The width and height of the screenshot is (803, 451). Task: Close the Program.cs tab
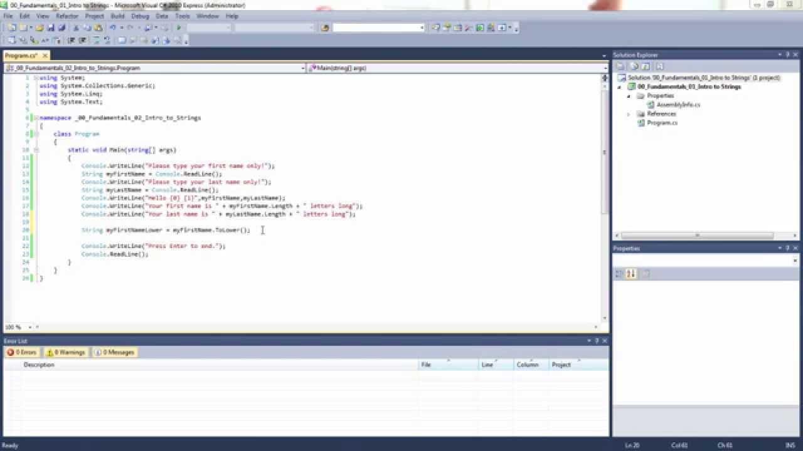pyautogui.click(x=45, y=56)
